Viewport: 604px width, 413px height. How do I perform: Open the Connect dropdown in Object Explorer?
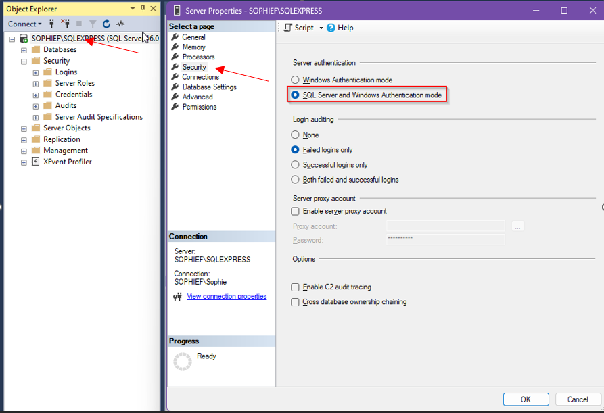[x=24, y=24]
